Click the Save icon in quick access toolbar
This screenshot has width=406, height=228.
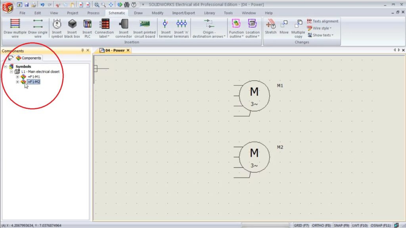tap(27, 5)
